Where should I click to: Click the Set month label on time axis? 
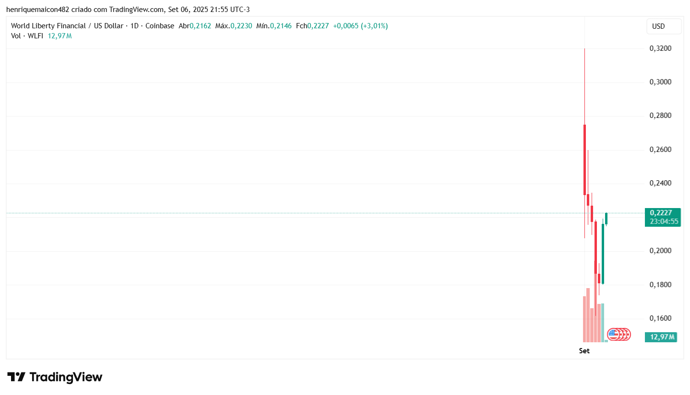(584, 350)
